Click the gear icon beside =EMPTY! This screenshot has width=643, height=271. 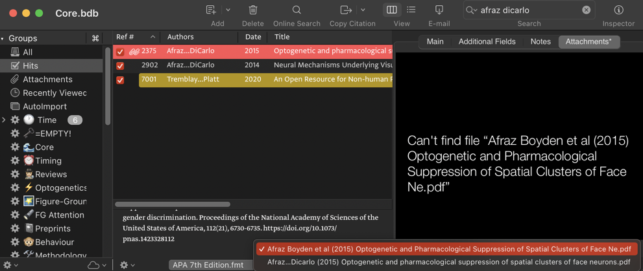15,134
